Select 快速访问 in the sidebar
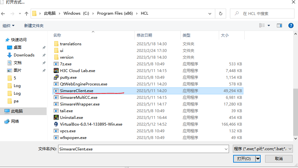Viewport: 298px width, 168px height. pos(19,40)
